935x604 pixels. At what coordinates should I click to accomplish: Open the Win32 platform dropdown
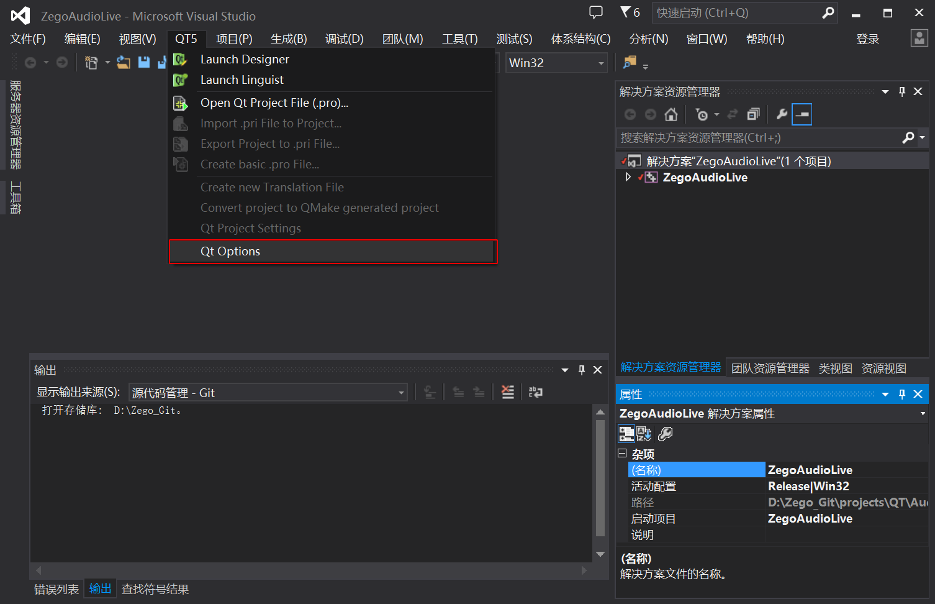(556, 63)
